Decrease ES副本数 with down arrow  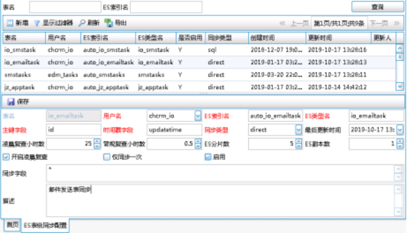tap(400, 147)
